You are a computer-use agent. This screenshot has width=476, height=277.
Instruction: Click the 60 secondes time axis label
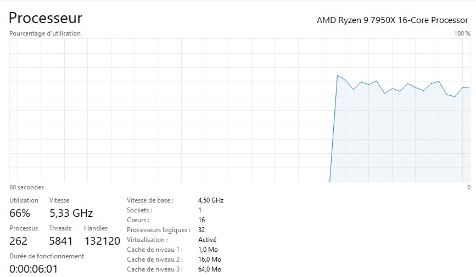27,187
